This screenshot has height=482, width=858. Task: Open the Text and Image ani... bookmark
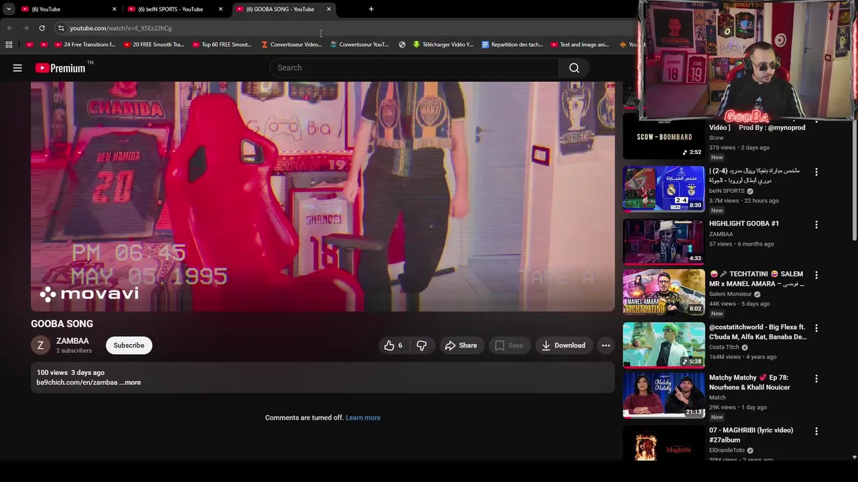tap(580, 45)
